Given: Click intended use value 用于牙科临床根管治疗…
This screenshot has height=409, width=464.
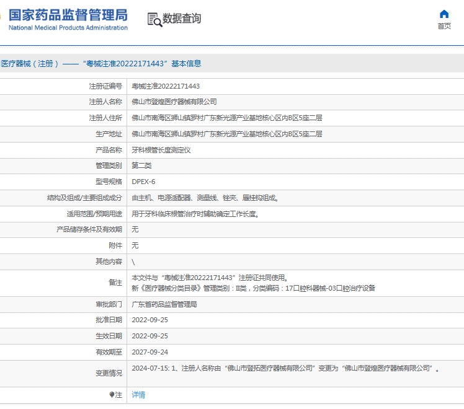Looking at the screenshot, I should pos(195,214).
